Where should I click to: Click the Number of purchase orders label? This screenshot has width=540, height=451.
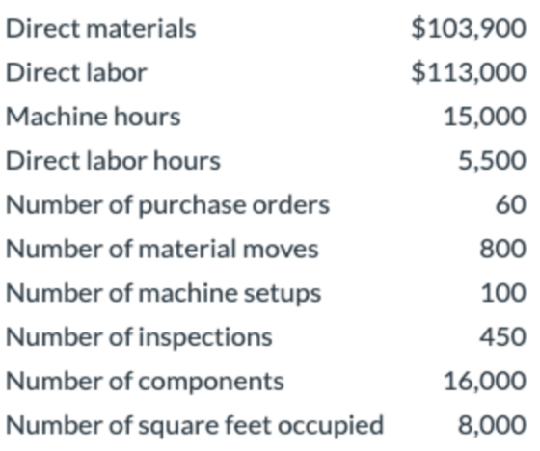click(168, 205)
